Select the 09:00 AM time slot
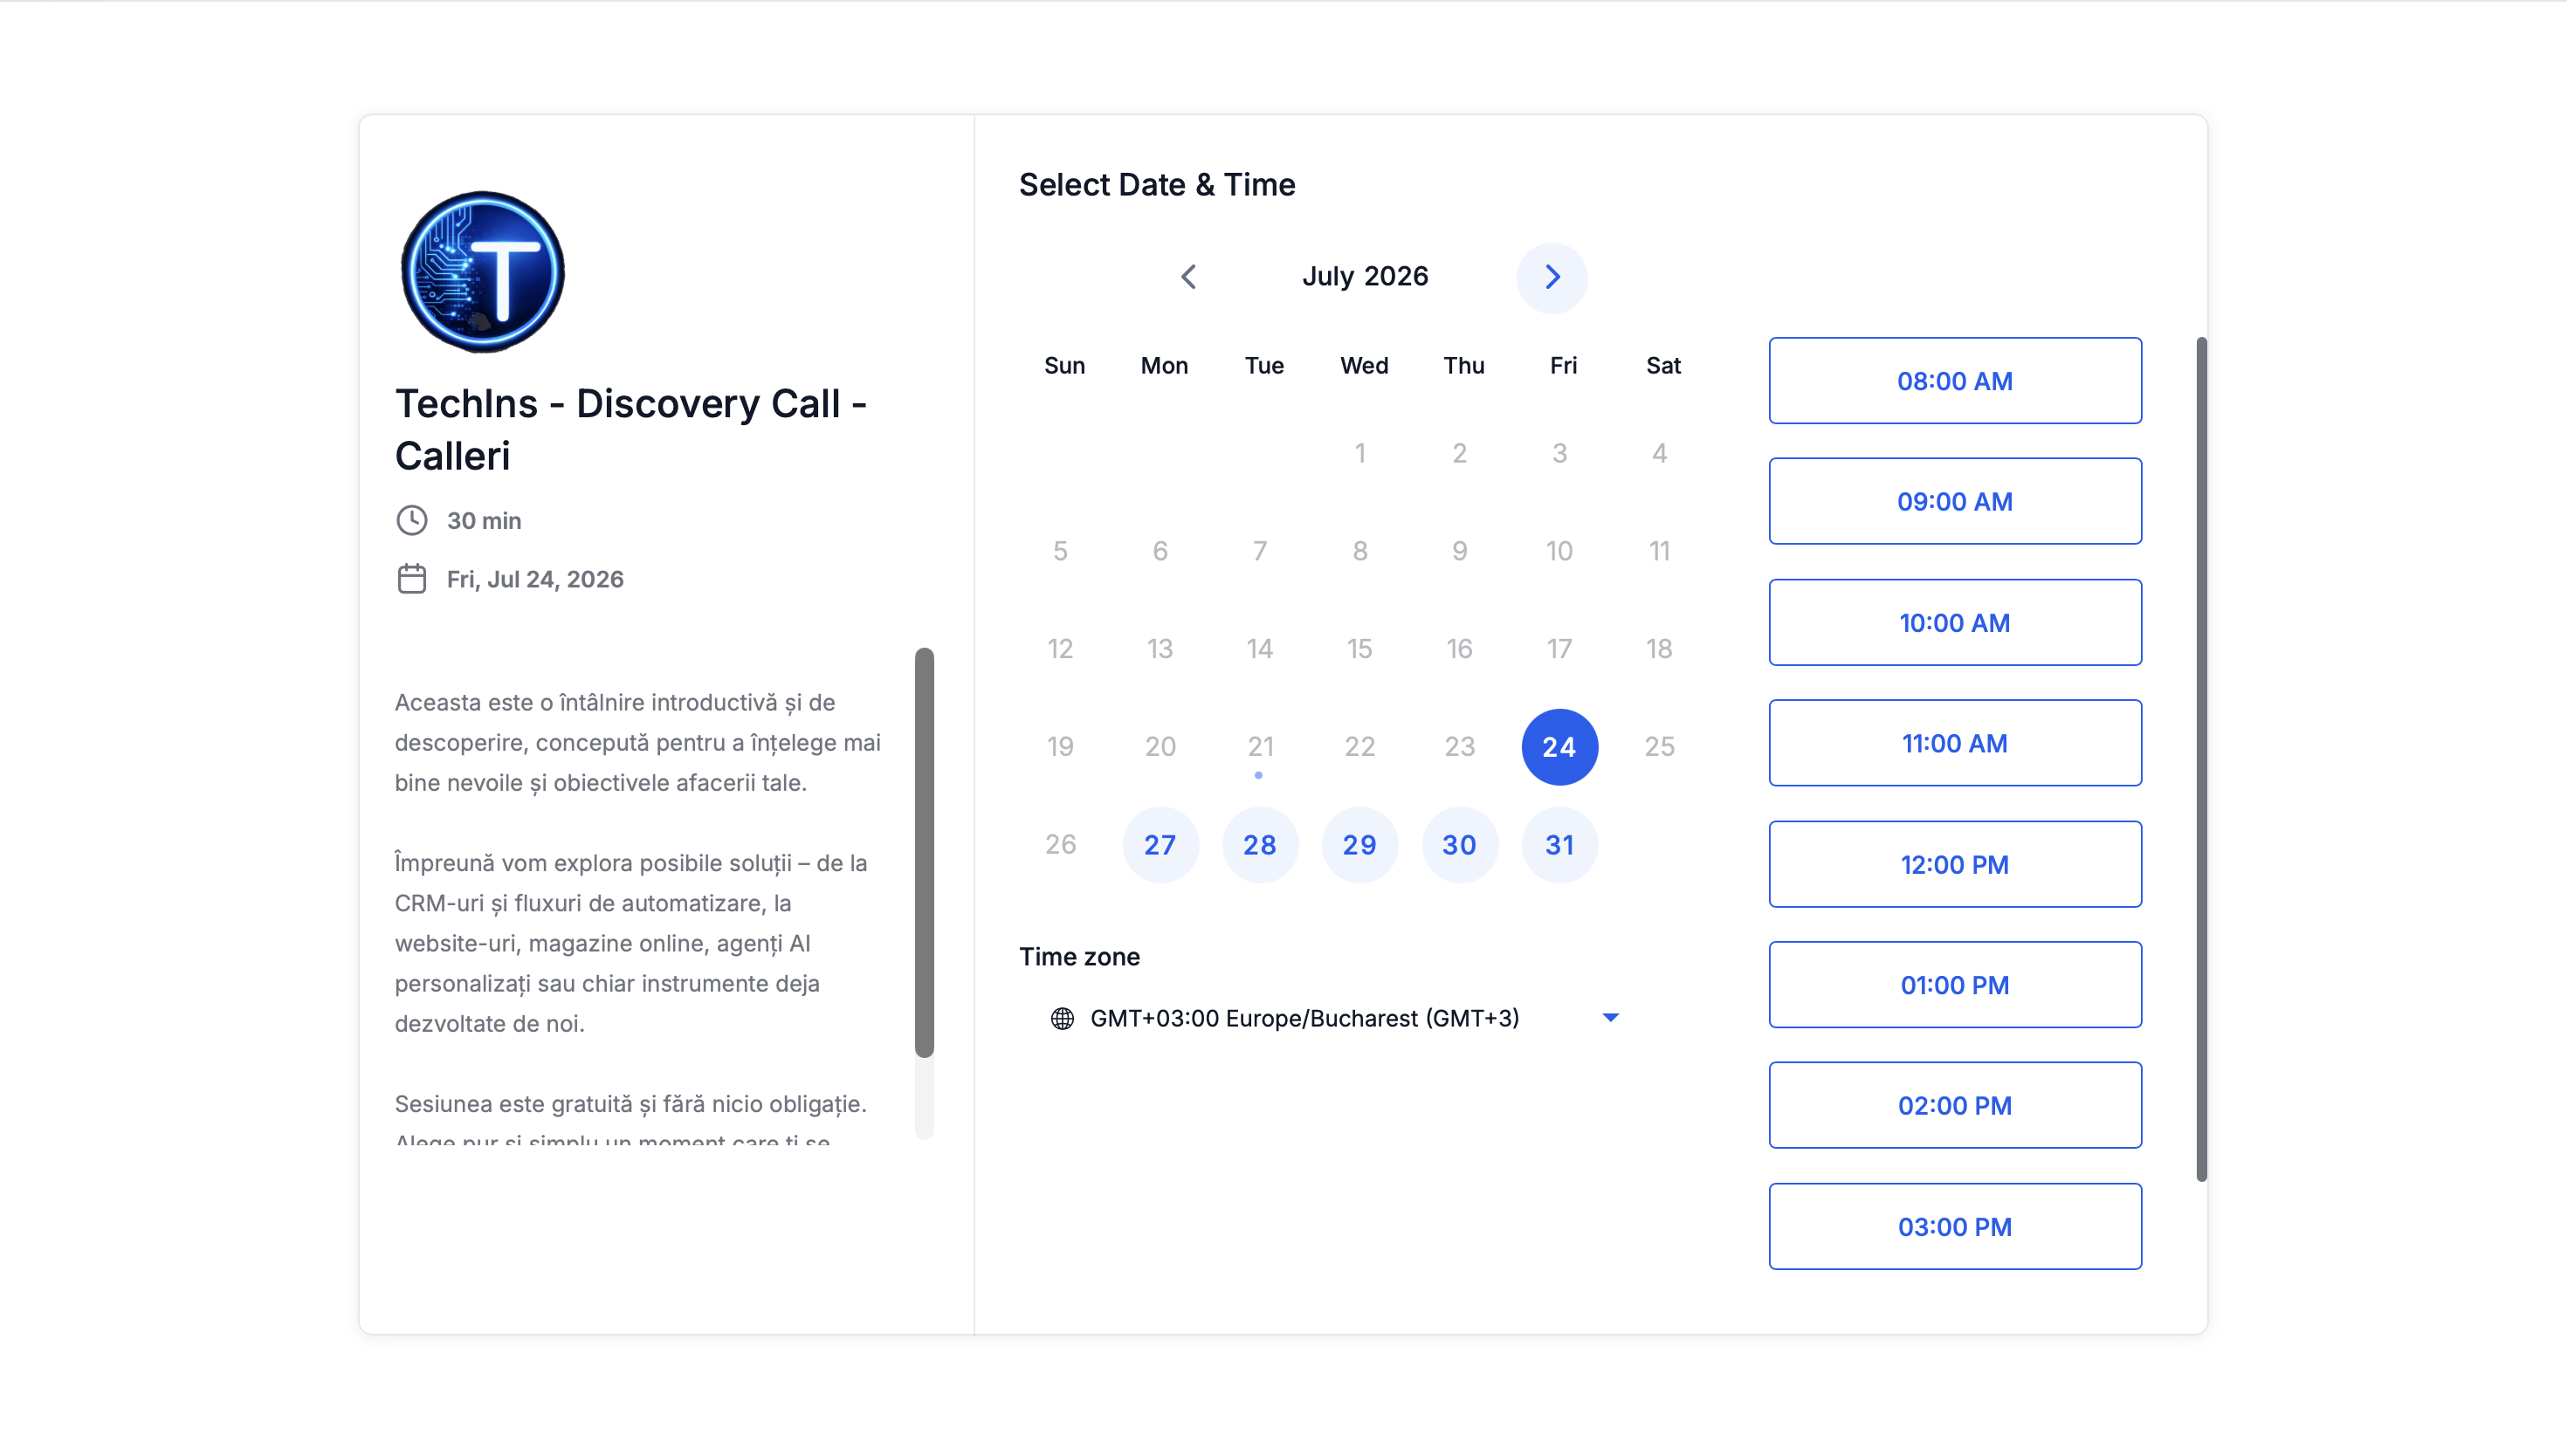This screenshot has height=1456, width=2567. [1955, 501]
